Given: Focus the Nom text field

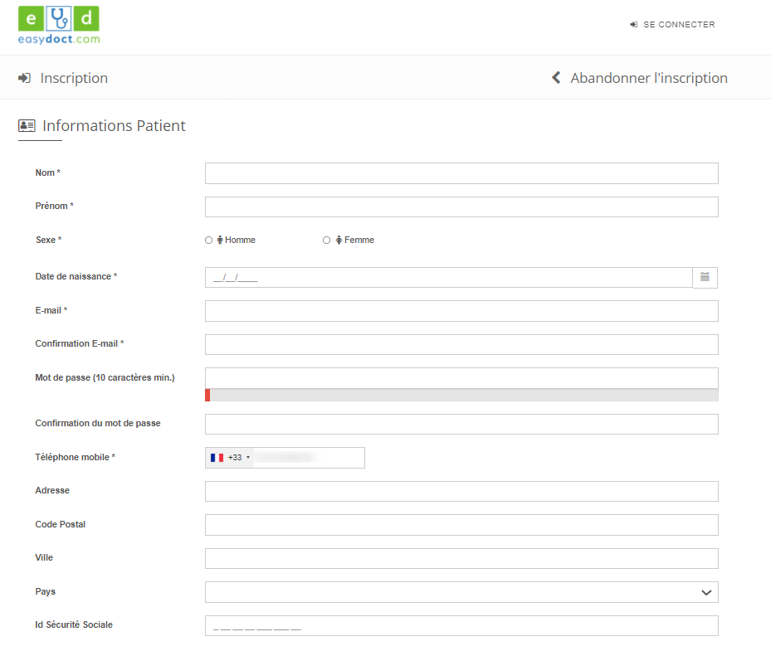Looking at the screenshot, I should (461, 173).
